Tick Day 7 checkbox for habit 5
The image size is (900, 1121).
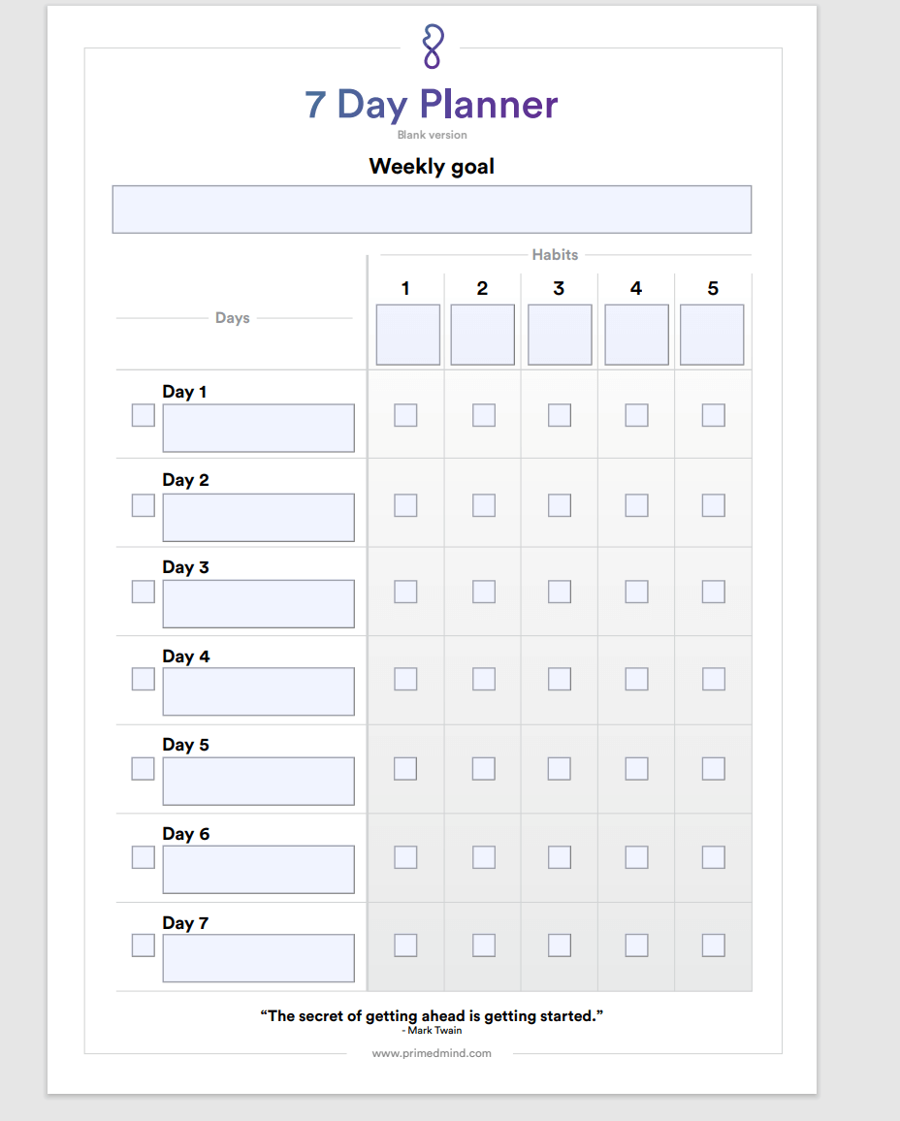pyautogui.click(x=714, y=945)
